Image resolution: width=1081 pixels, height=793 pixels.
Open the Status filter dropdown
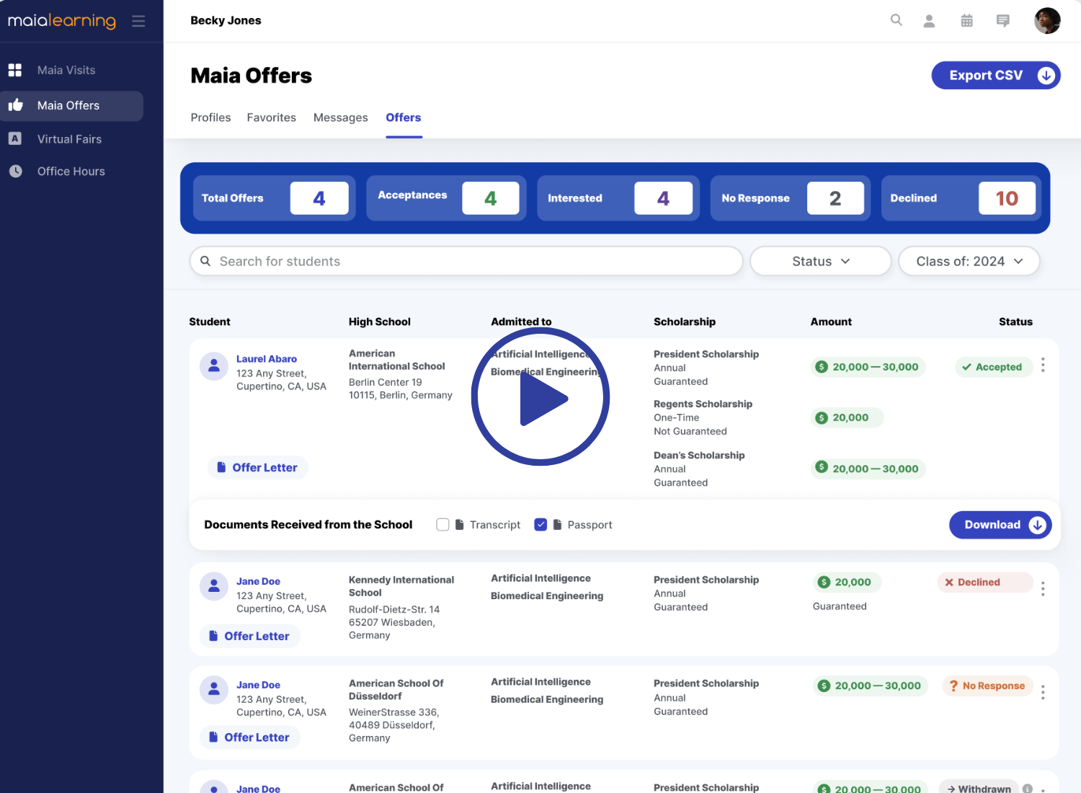point(820,261)
